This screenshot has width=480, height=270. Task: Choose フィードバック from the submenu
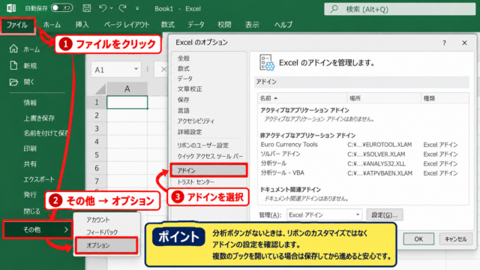click(x=102, y=232)
